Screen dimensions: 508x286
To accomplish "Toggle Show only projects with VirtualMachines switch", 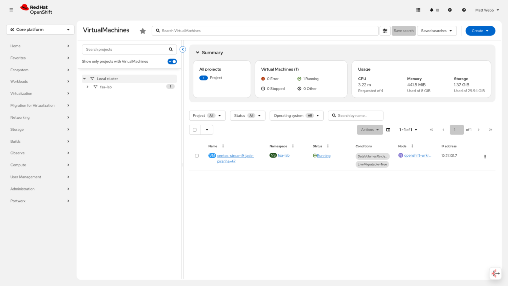I will click(172, 61).
